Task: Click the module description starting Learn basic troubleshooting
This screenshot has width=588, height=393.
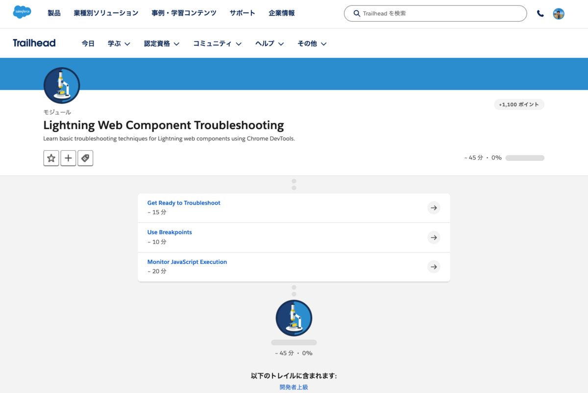Action: coord(169,139)
